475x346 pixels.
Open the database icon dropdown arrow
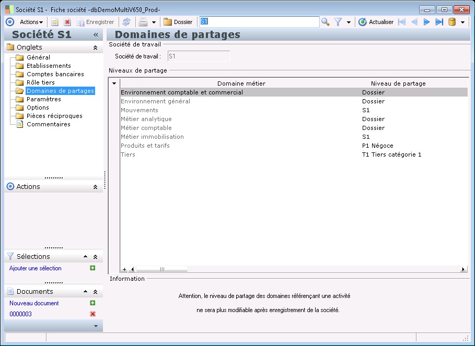tap(462, 22)
